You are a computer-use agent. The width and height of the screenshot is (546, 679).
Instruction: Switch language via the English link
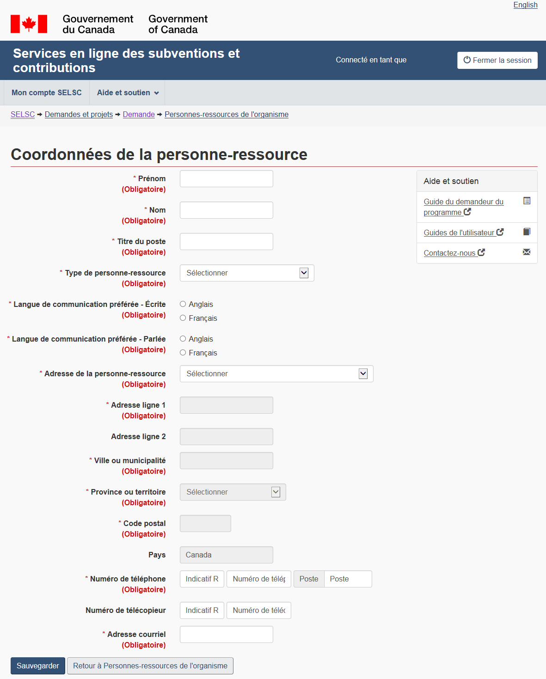point(525,5)
